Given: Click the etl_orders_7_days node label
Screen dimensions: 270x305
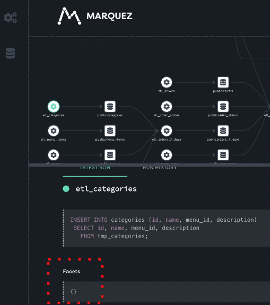Looking at the screenshot, I should coord(167,140).
